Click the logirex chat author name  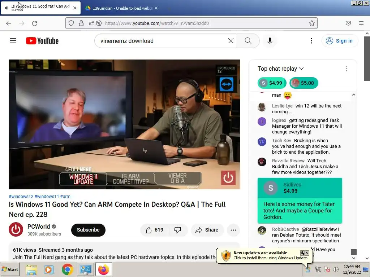279,120
